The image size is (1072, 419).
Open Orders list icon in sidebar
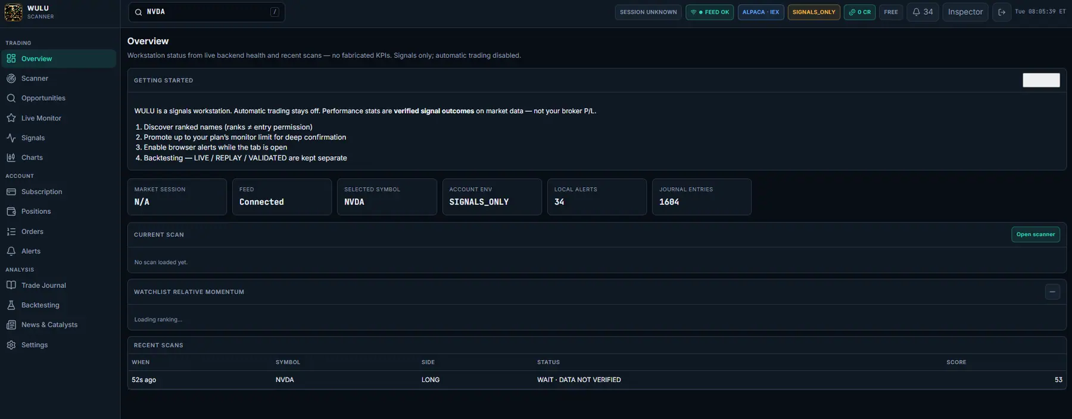click(11, 231)
